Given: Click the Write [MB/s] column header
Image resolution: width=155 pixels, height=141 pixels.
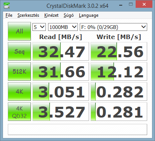Looking at the screenshot, I should click(119, 37).
